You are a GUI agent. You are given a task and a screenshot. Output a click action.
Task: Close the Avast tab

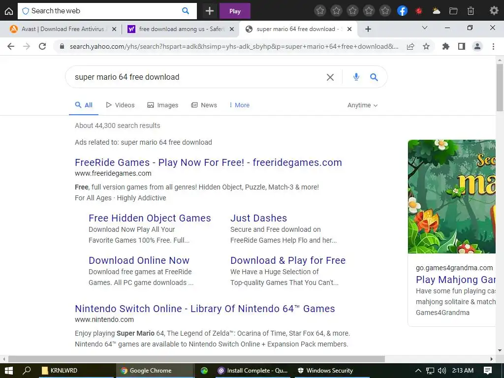pos(114,29)
